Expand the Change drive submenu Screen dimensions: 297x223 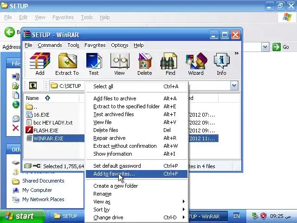coord(137,217)
